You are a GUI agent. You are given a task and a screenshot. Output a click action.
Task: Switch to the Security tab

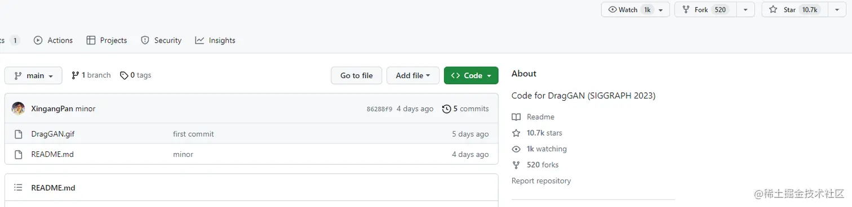(x=161, y=40)
